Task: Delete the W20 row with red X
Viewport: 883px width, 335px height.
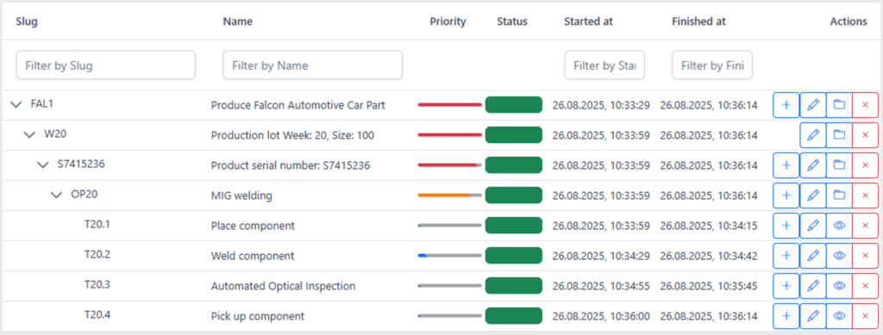Action: tap(866, 135)
